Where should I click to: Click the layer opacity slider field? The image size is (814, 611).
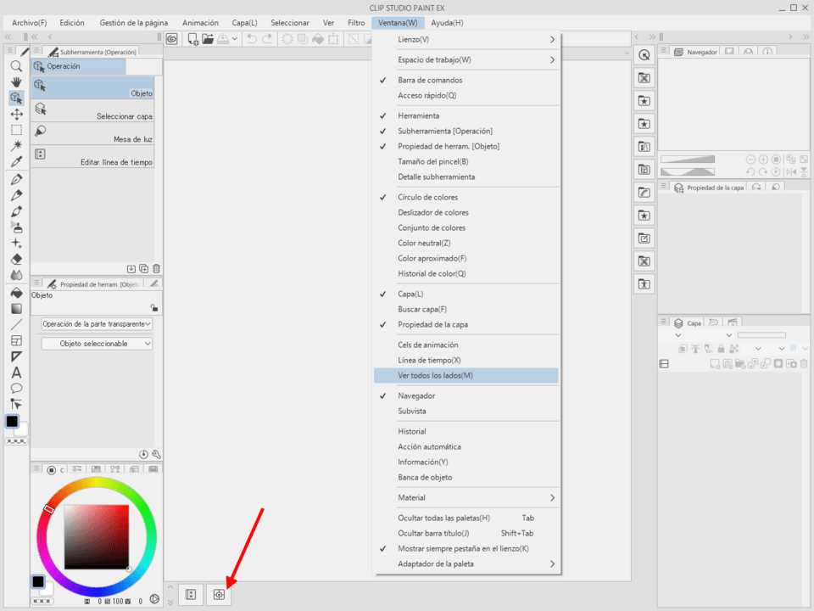(761, 335)
